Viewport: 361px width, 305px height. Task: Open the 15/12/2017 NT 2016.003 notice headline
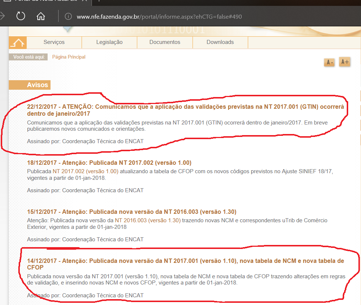click(x=132, y=212)
